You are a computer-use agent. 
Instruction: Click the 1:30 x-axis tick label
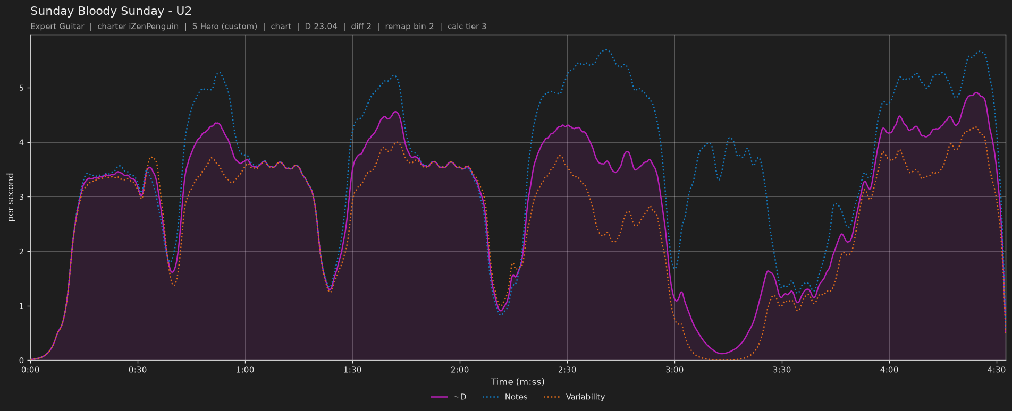click(352, 370)
